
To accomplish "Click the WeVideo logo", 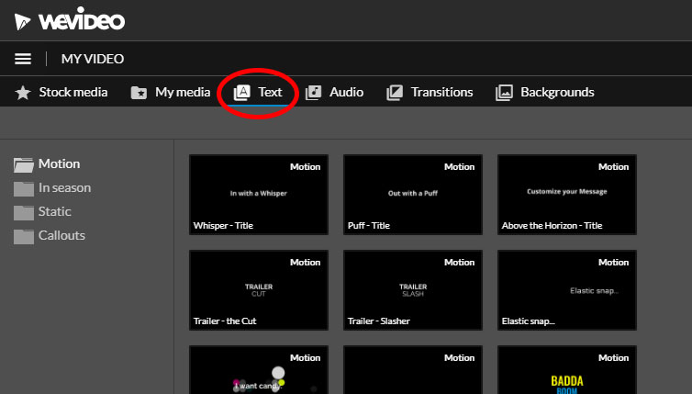I will 69,20.
